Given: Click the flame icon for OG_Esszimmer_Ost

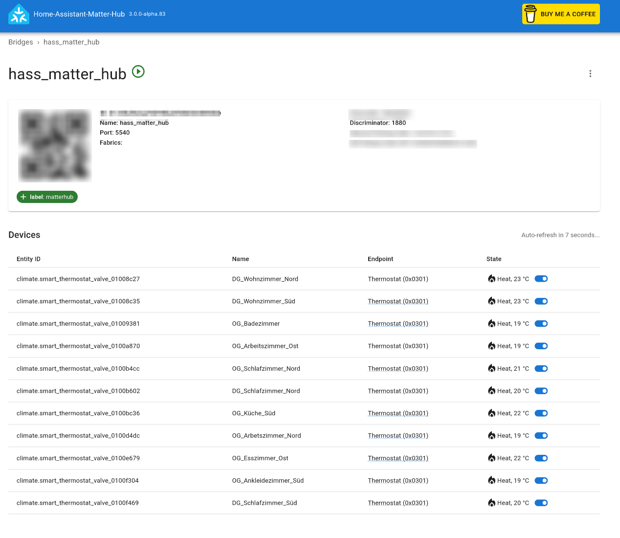Looking at the screenshot, I should tap(491, 458).
